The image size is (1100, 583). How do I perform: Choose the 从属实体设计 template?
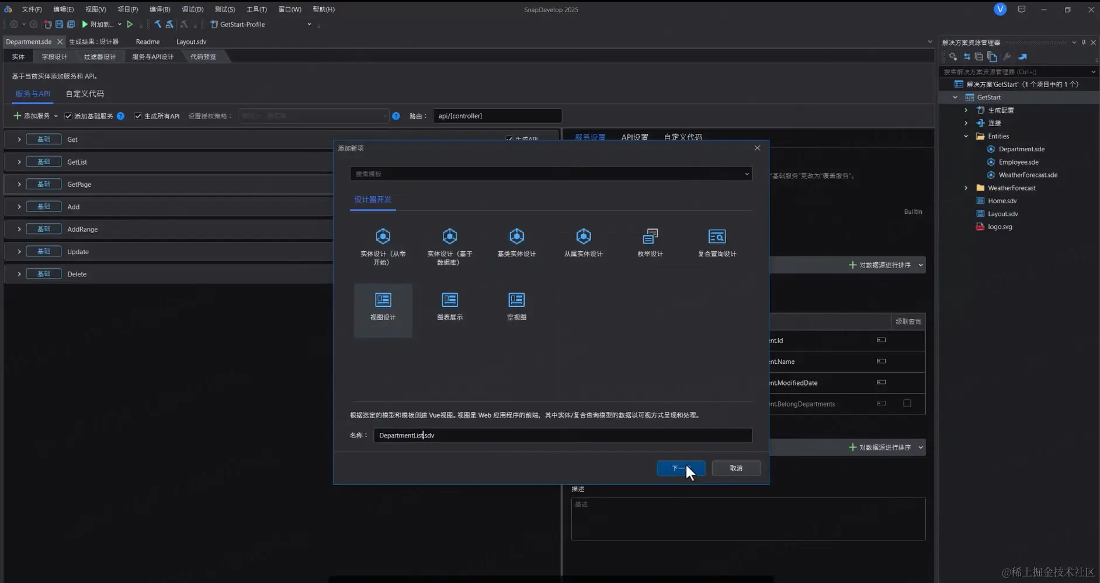coord(583,242)
